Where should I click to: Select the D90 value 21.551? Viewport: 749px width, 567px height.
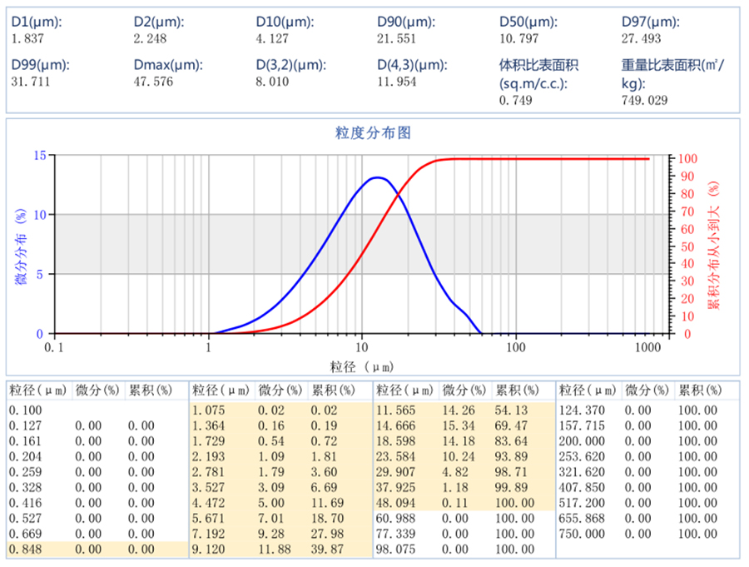(397, 38)
